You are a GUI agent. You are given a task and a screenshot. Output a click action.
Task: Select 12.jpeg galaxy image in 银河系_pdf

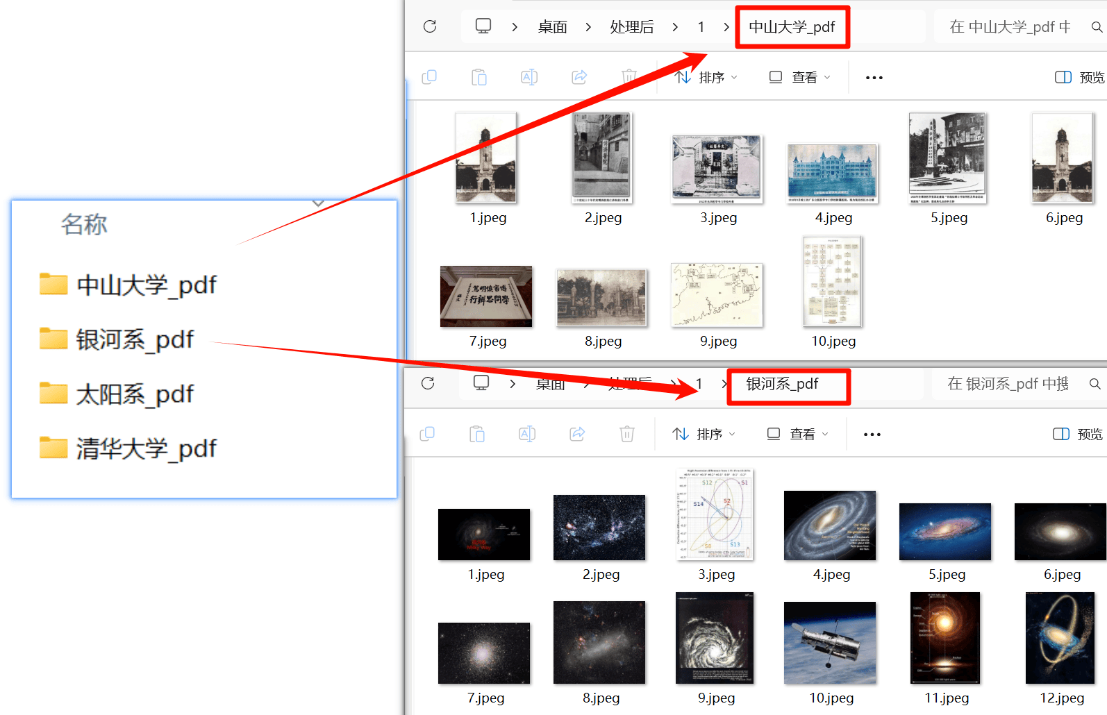[1060, 638]
